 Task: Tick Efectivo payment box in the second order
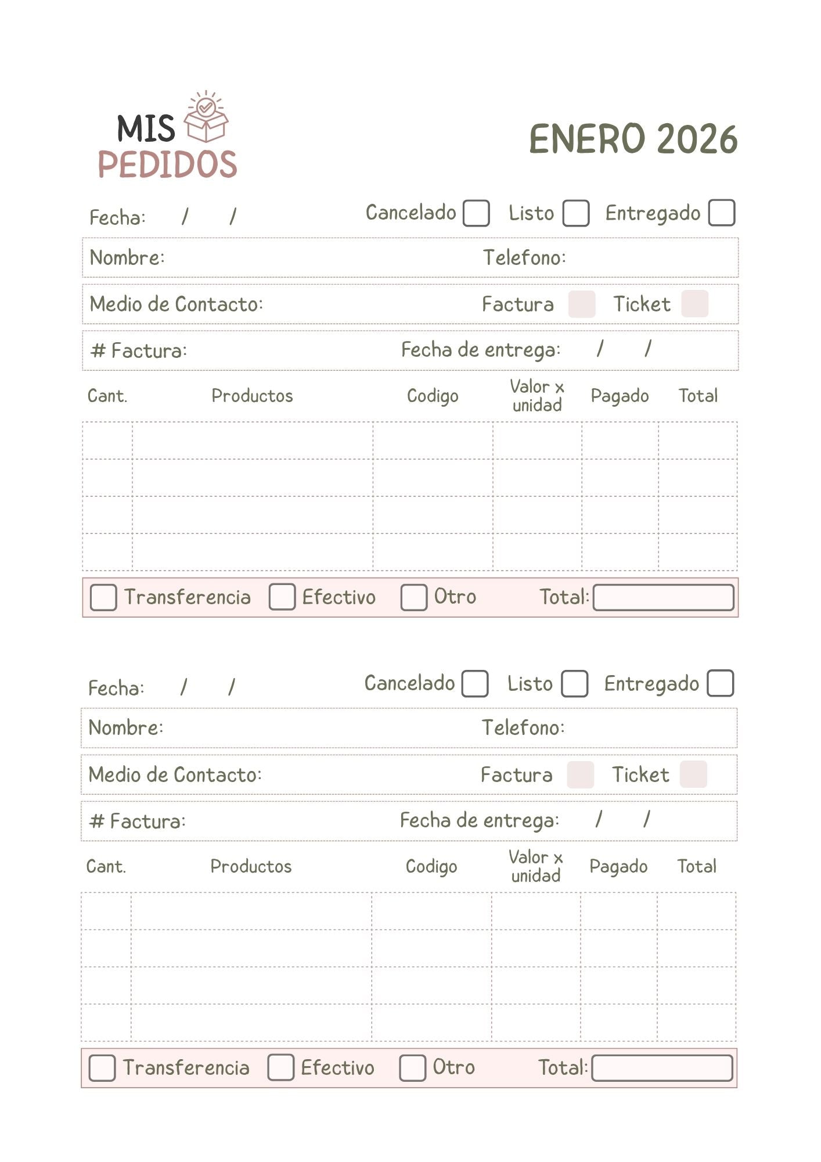(x=281, y=1068)
